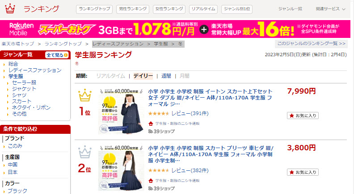The width and height of the screenshot is (354, 194).
Task: Toggle お気に入り for the 3,800円 item
Action: point(303,172)
